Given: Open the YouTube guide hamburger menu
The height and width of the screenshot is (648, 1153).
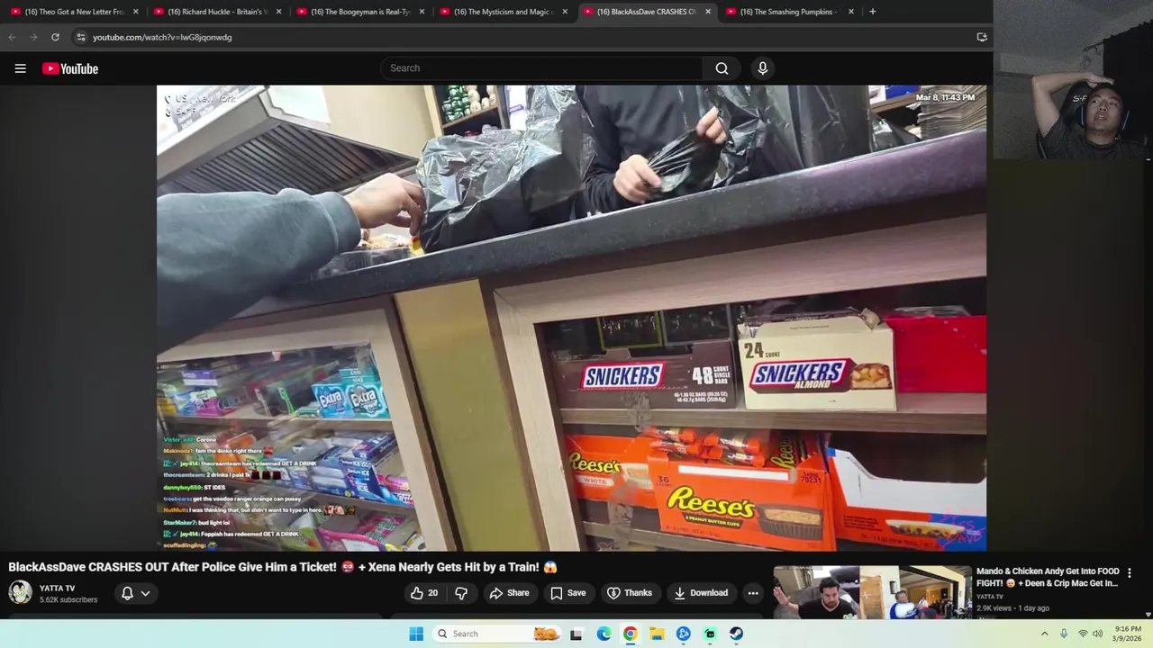Looking at the screenshot, I should coord(20,68).
